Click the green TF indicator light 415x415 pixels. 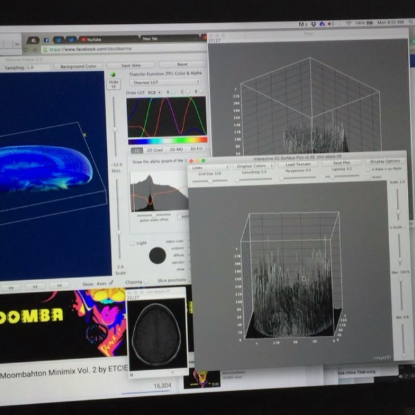(x=114, y=73)
